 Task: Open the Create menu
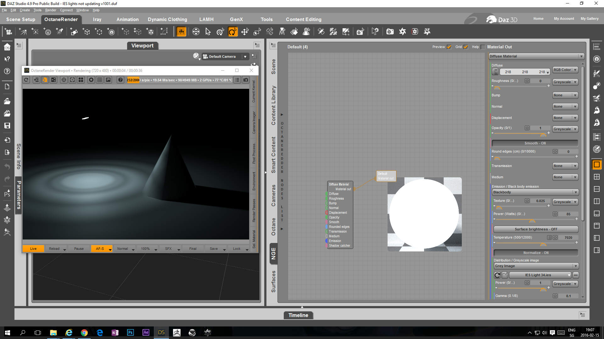(x=25, y=10)
